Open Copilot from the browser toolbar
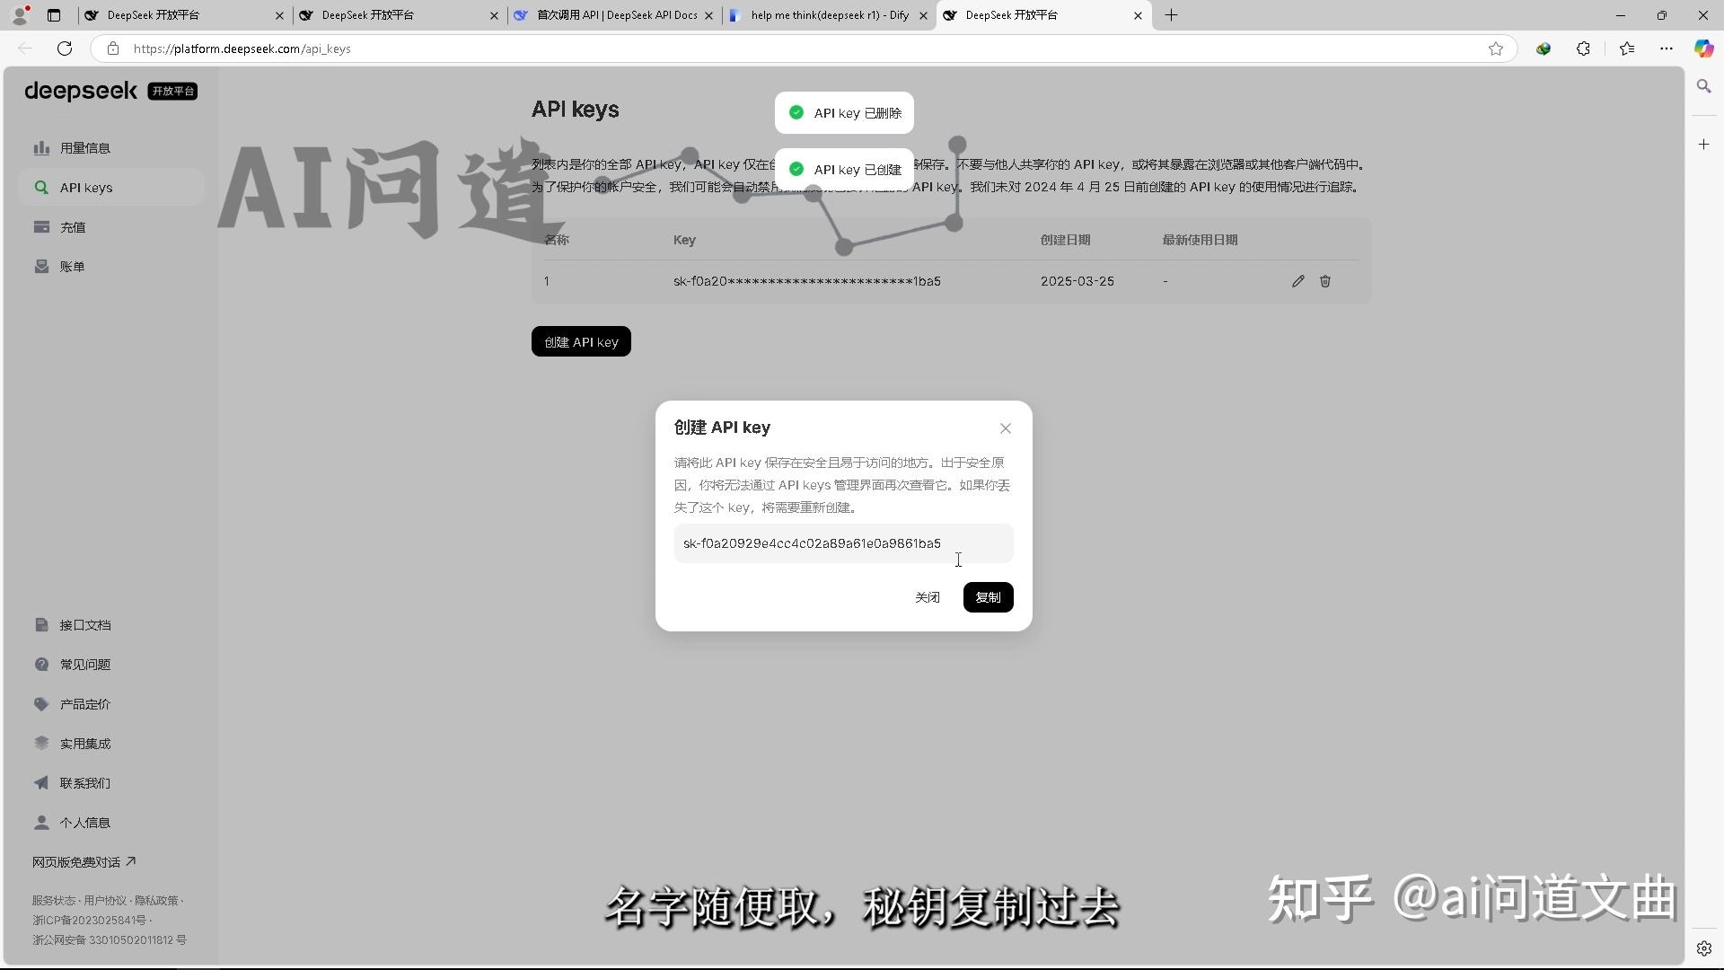 1703,48
